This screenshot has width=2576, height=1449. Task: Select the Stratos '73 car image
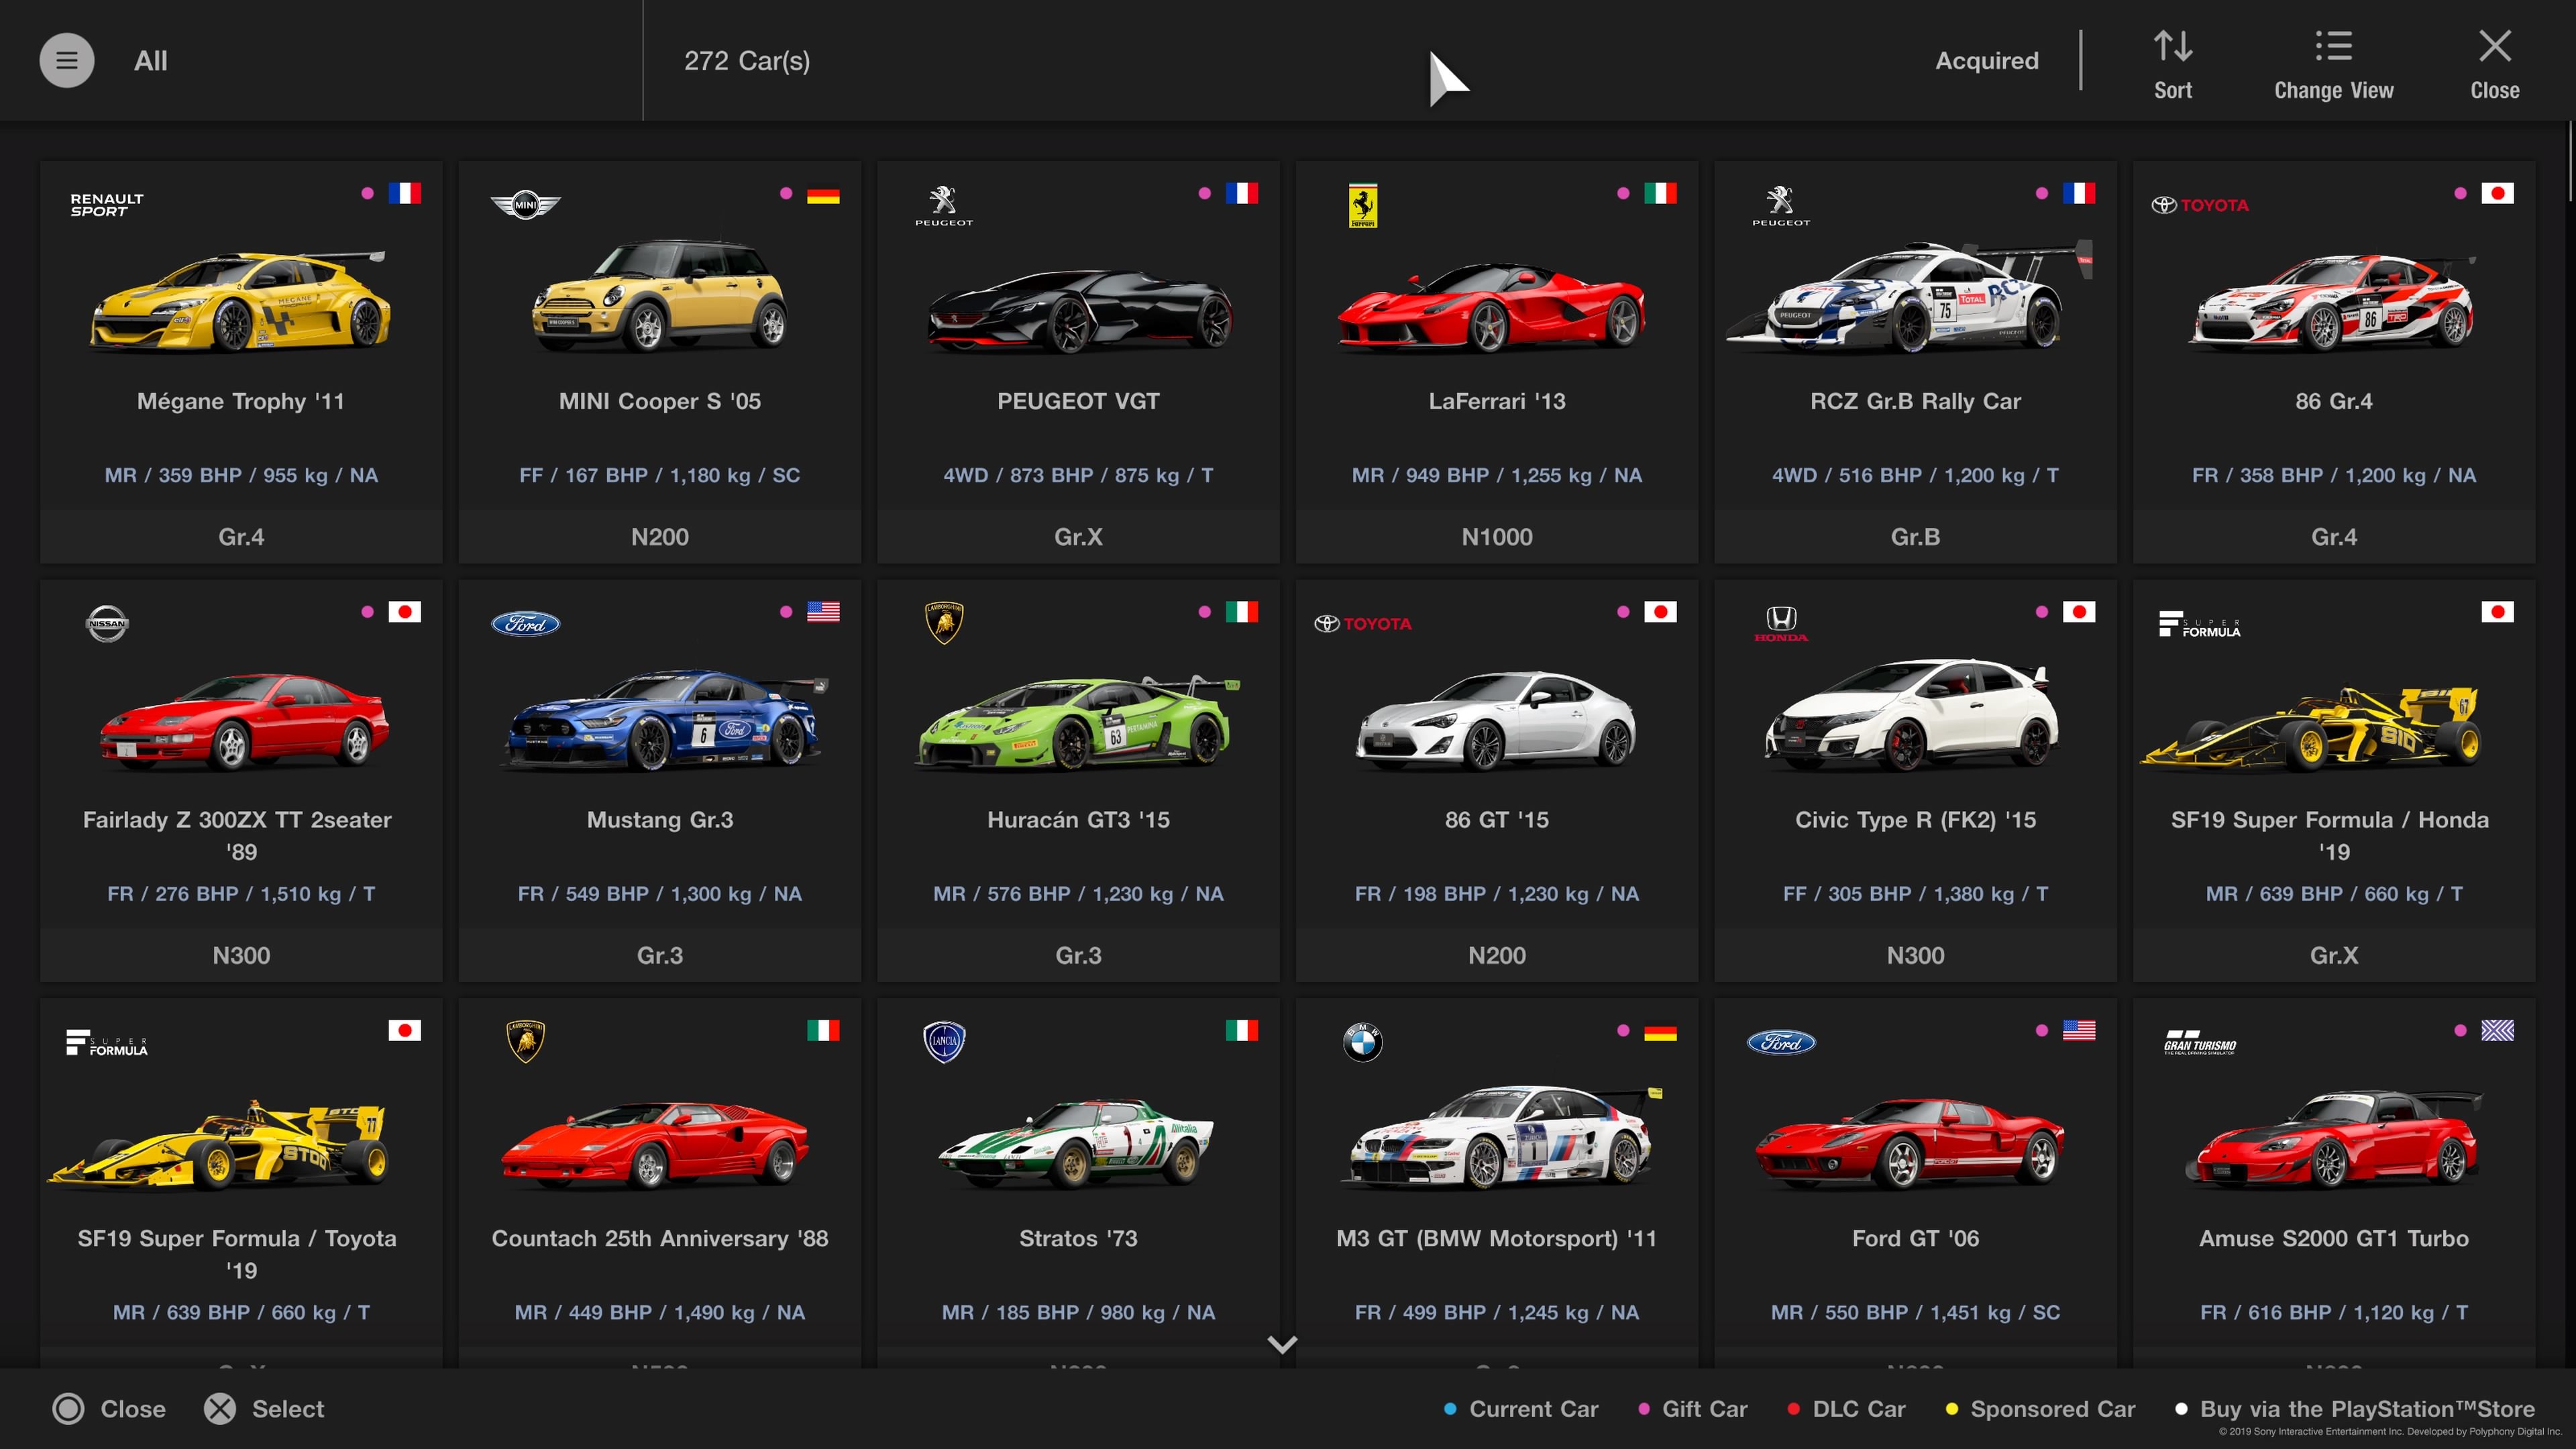[1076, 1143]
